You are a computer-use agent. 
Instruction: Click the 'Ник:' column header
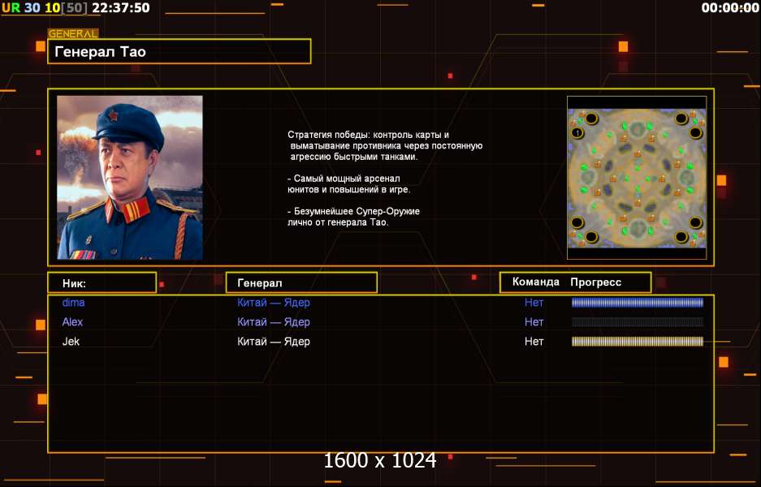pyautogui.click(x=102, y=282)
